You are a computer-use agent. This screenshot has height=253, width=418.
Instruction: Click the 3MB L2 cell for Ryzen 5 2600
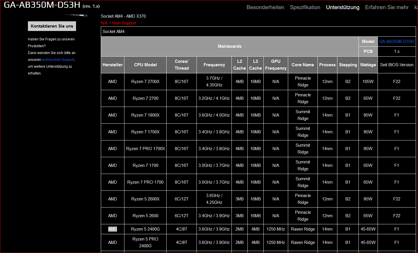point(239,216)
